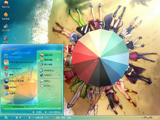
Task: Expand quick launch overflow arrow
Action: point(24,118)
